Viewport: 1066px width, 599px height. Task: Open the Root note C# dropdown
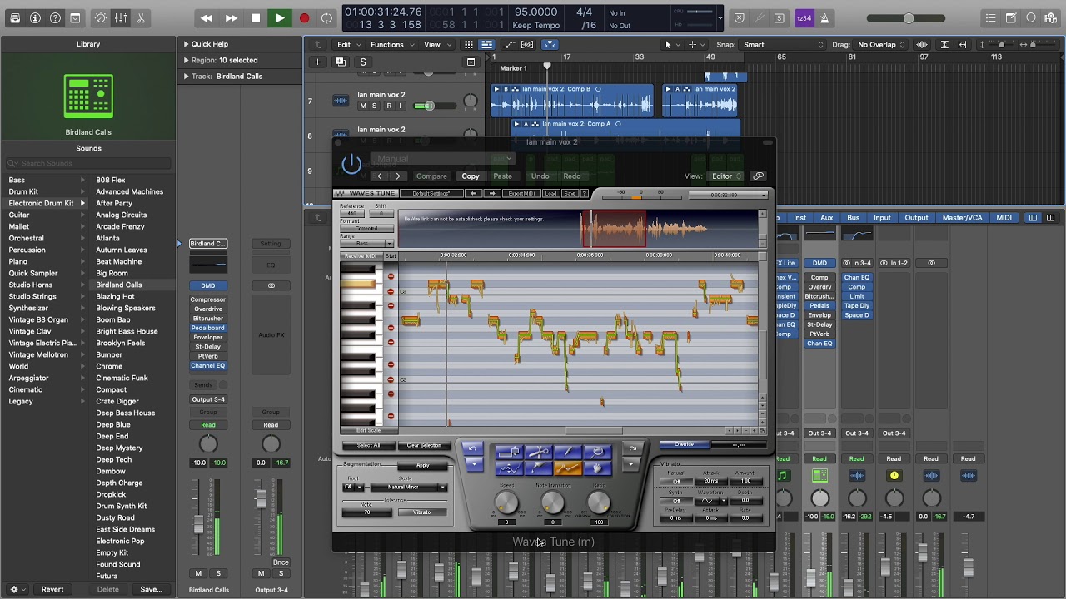tap(353, 488)
